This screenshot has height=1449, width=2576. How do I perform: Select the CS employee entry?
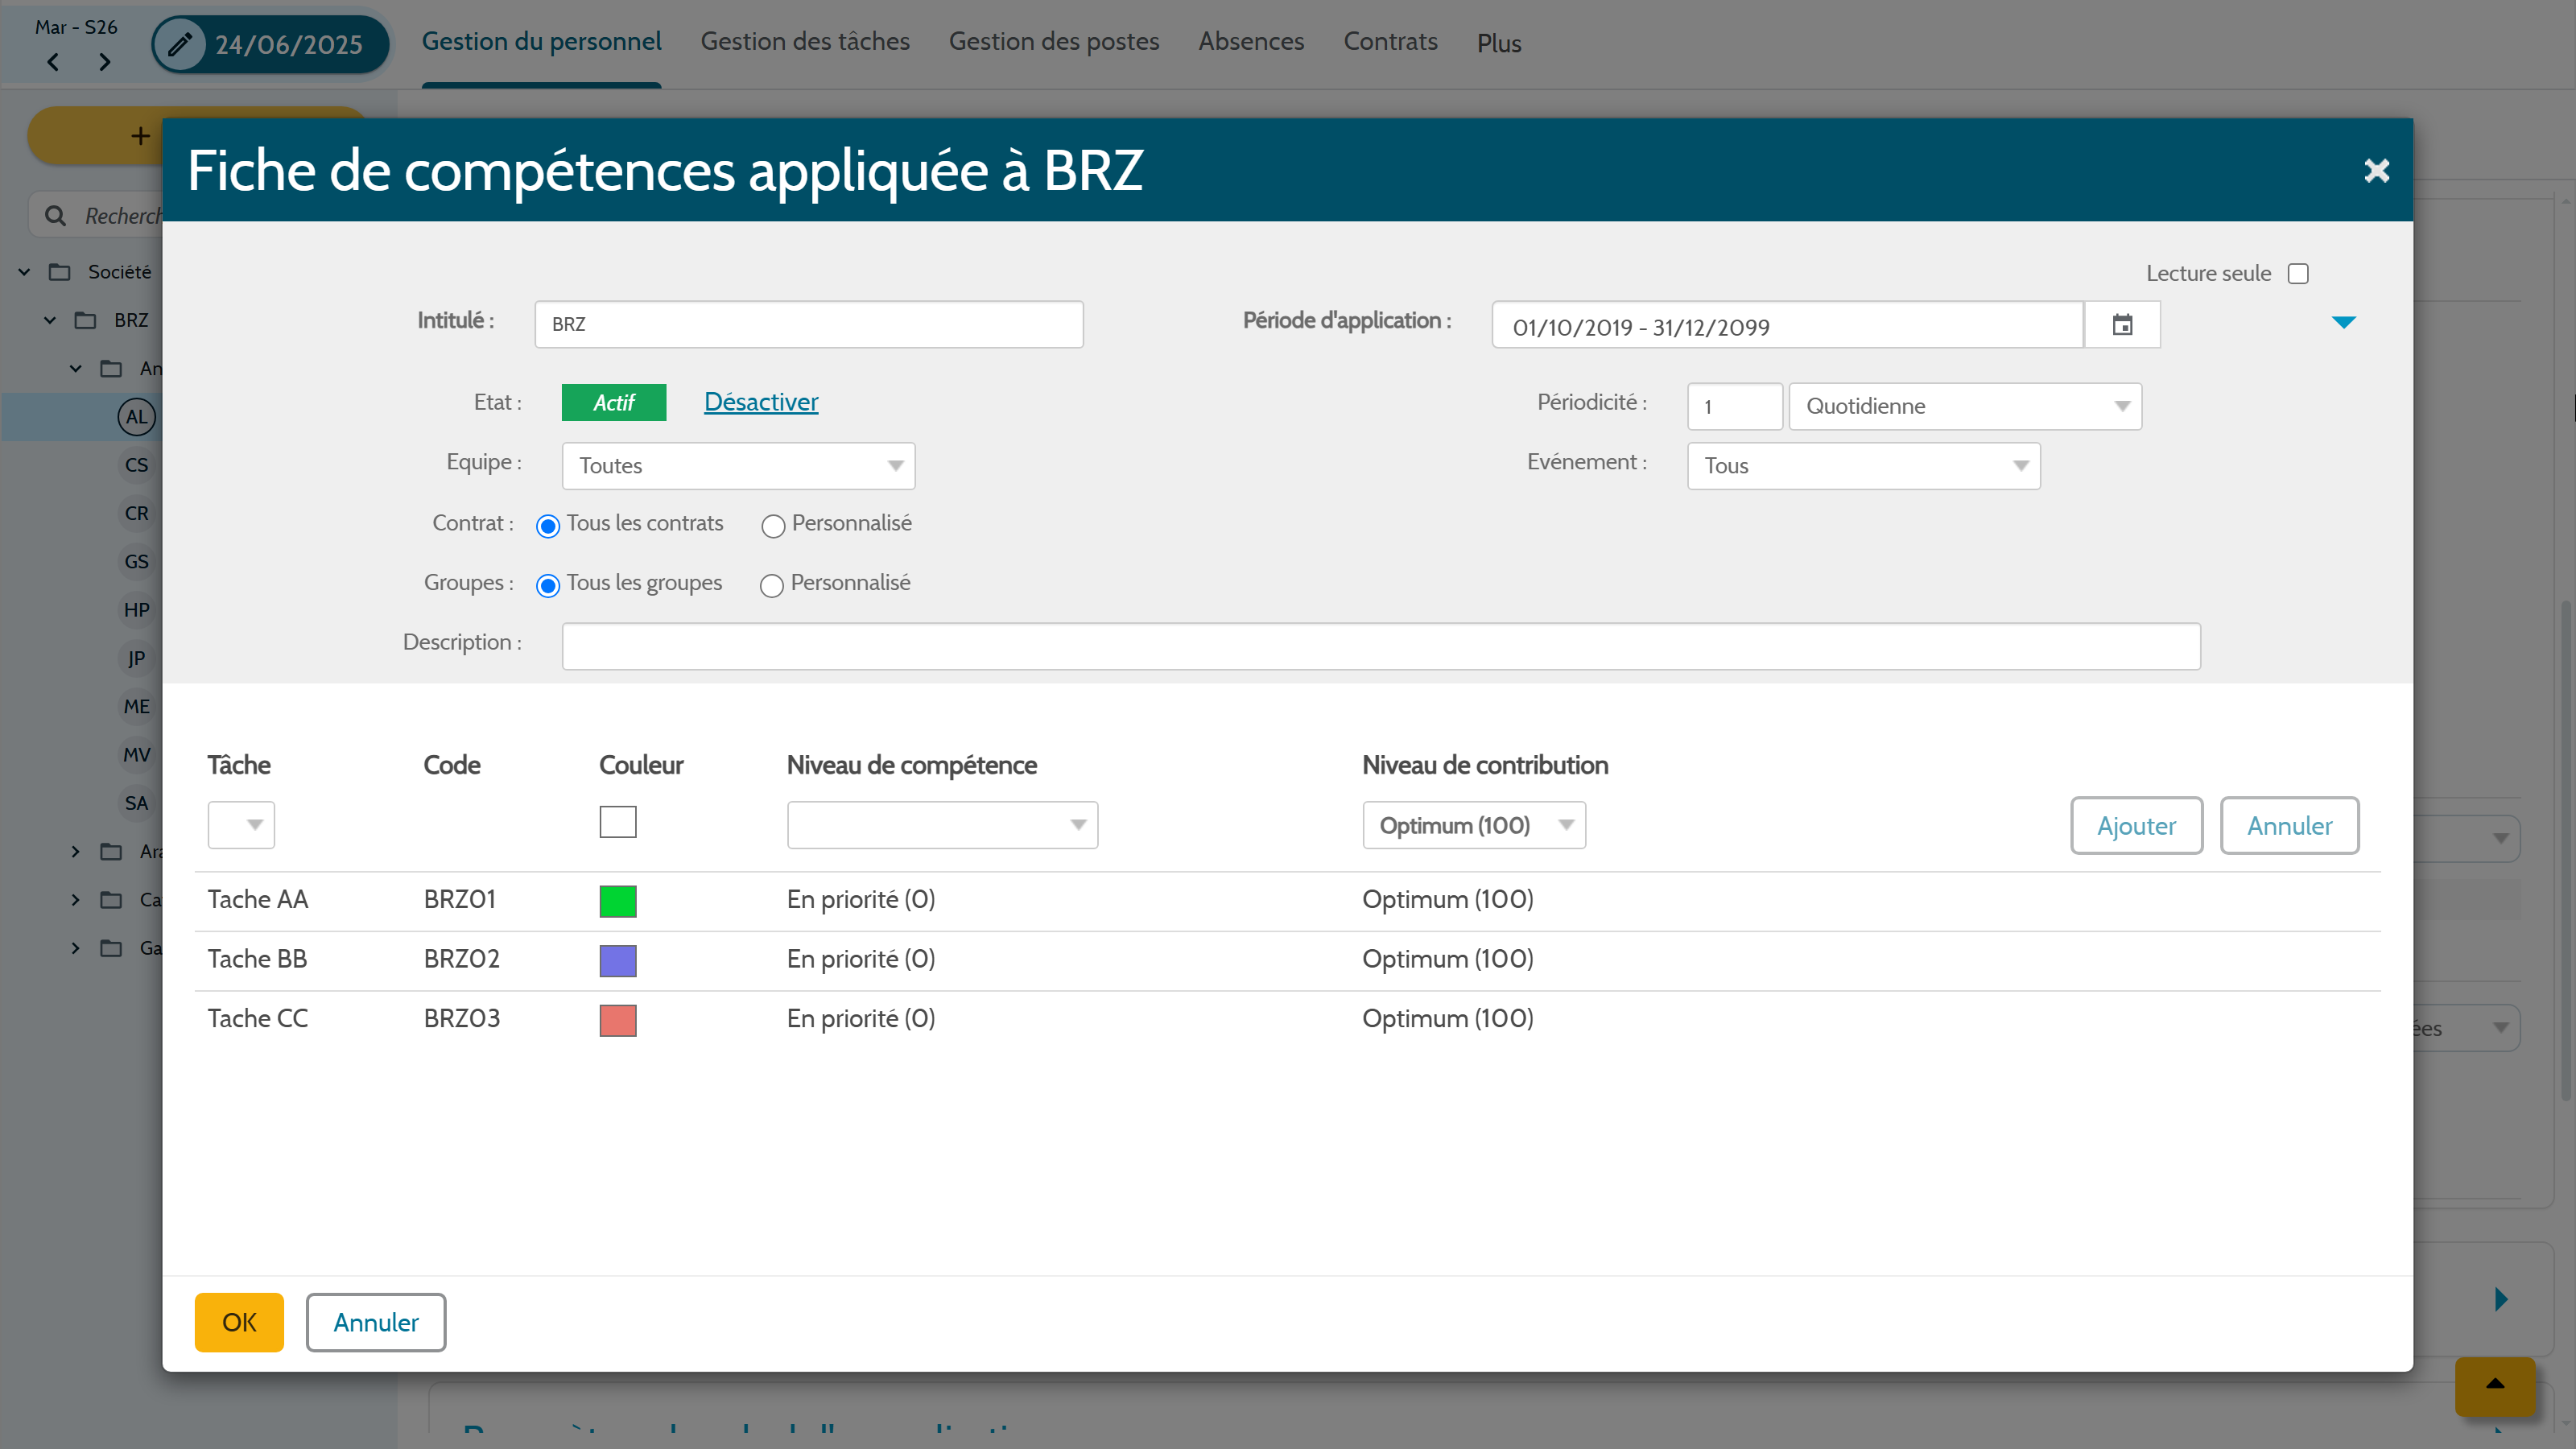pyautogui.click(x=136, y=465)
